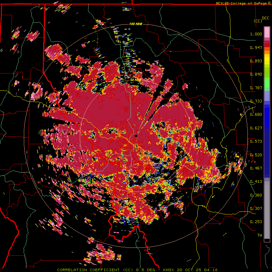Image resolution: width=272 pixels, height=272 pixels.
Task: Click the 0.307 scale label
Action: (x=256, y=209)
